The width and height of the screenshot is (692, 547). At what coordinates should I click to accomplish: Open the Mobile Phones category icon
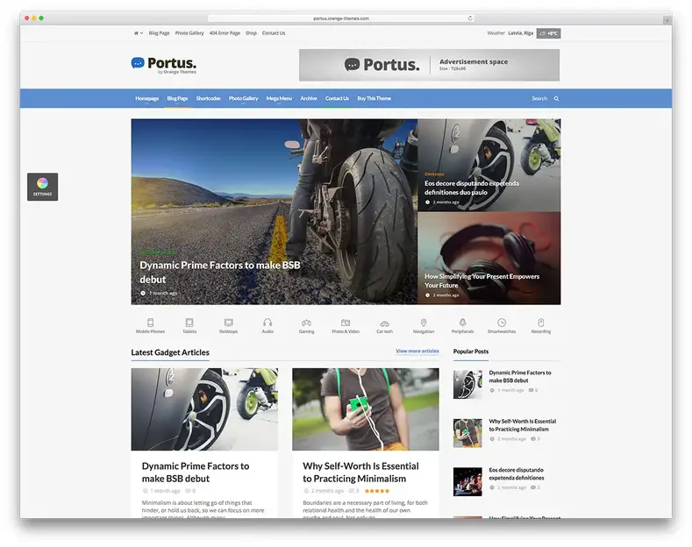point(151,323)
